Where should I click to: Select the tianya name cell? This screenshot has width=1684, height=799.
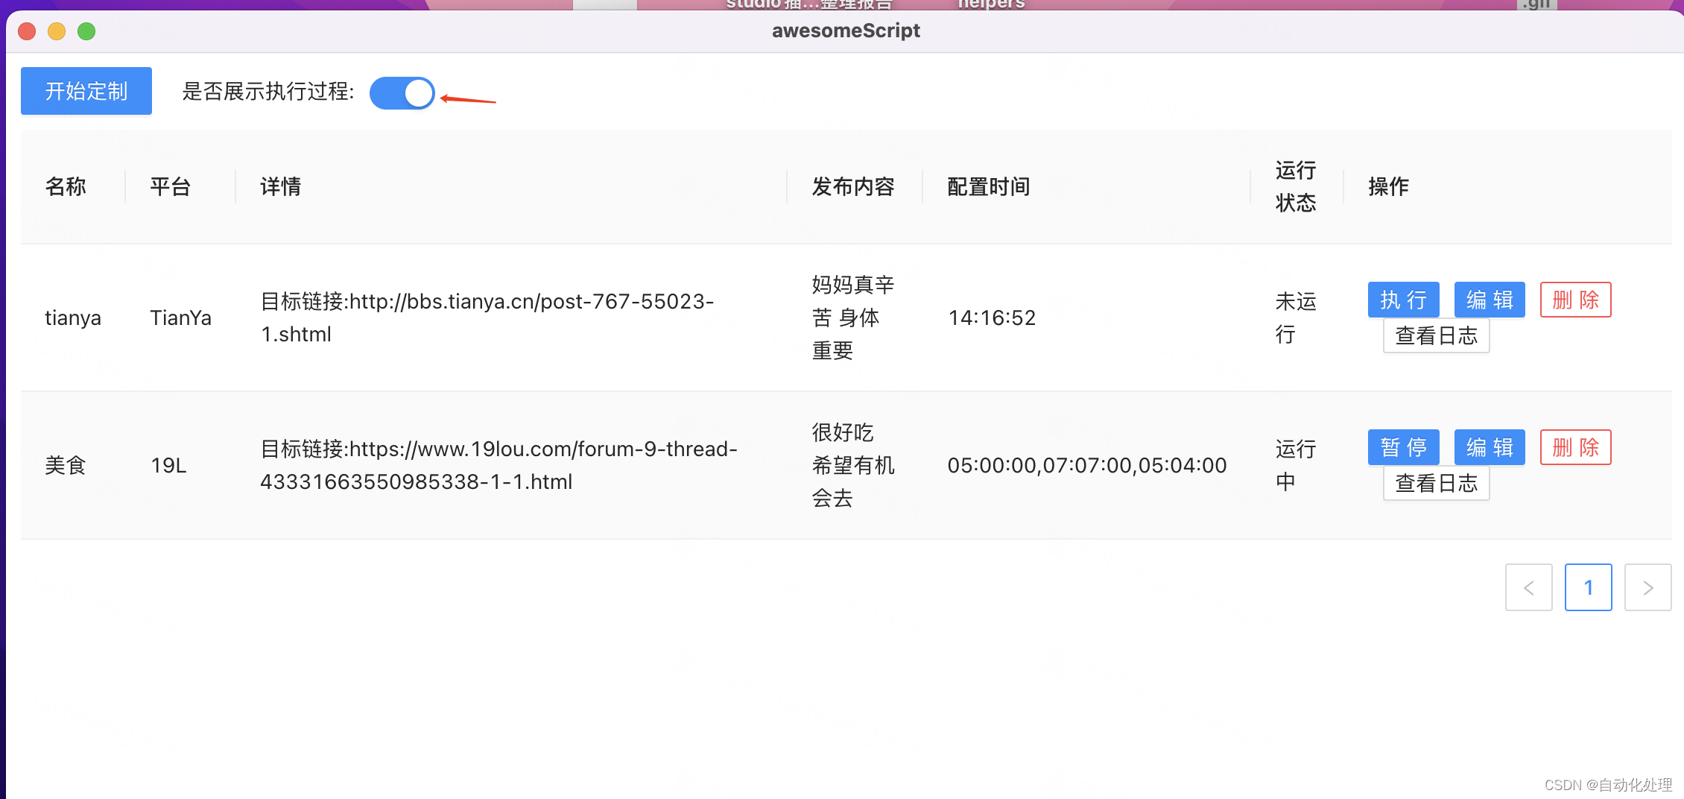tap(73, 318)
